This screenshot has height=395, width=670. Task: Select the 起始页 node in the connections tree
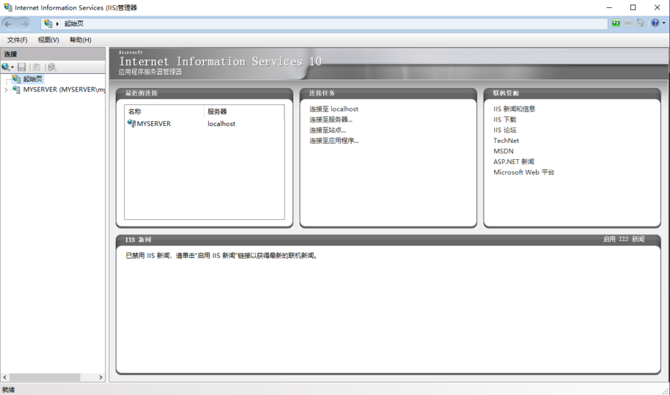point(31,79)
